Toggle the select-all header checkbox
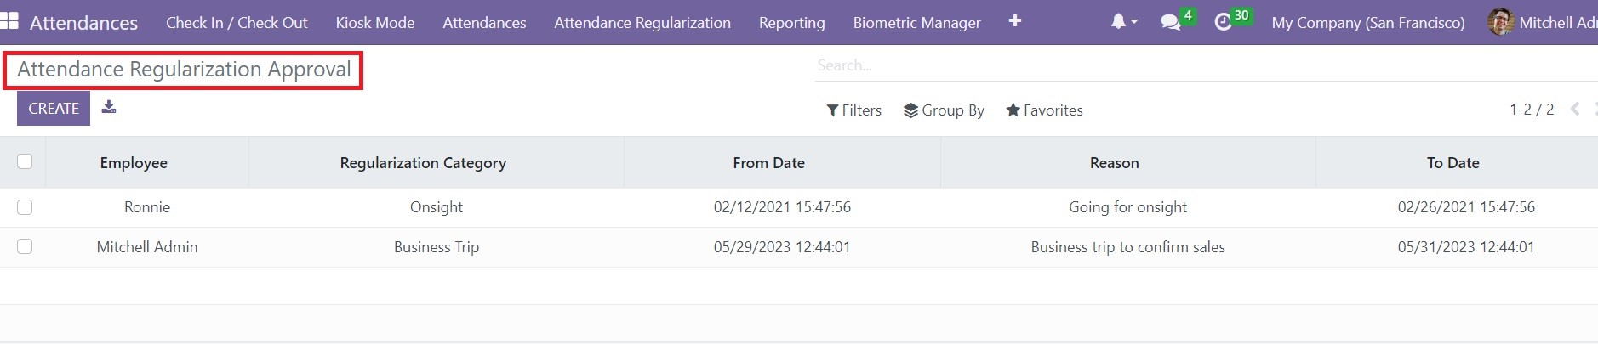Image resolution: width=1598 pixels, height=344 pixels. pos(25,161)
